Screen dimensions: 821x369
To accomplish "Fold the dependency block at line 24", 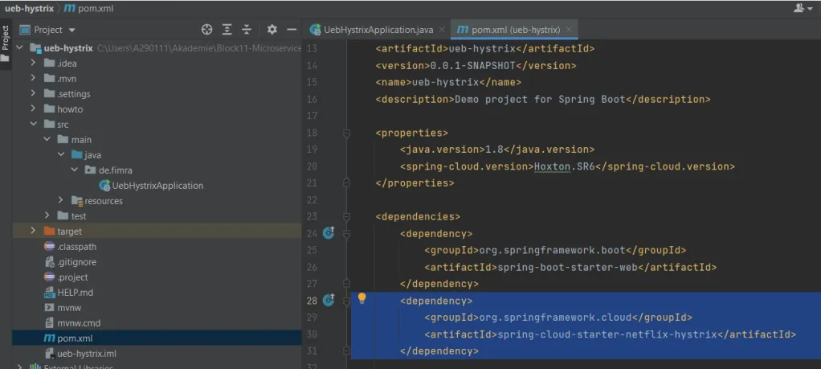I will [346, 234].
